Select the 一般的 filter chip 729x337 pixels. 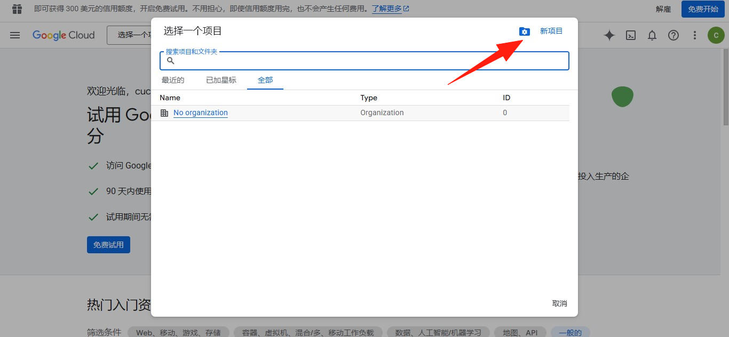[570, 332]
